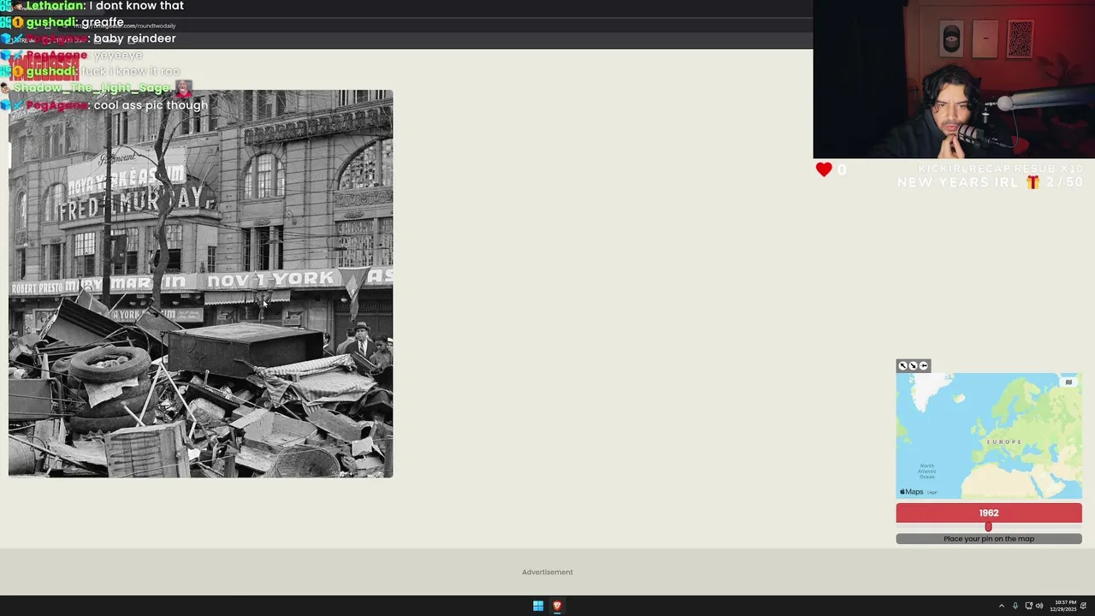Click the first arrow icon above the map
1095x616 pixels.
click(x=903, y=366)
